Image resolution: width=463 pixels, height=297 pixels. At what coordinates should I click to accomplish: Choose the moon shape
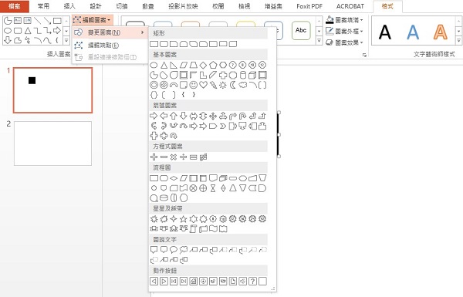233,85
